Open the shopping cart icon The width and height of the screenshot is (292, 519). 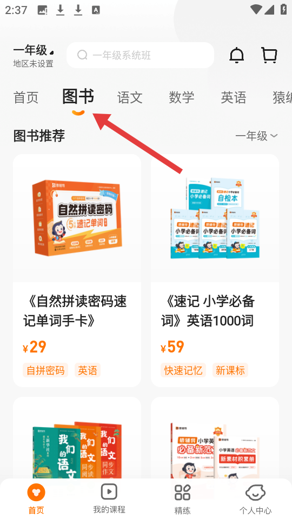click(269, 55)
